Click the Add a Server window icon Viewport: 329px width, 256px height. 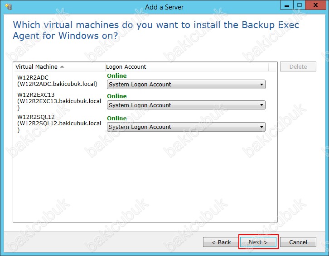click(9, 7)
